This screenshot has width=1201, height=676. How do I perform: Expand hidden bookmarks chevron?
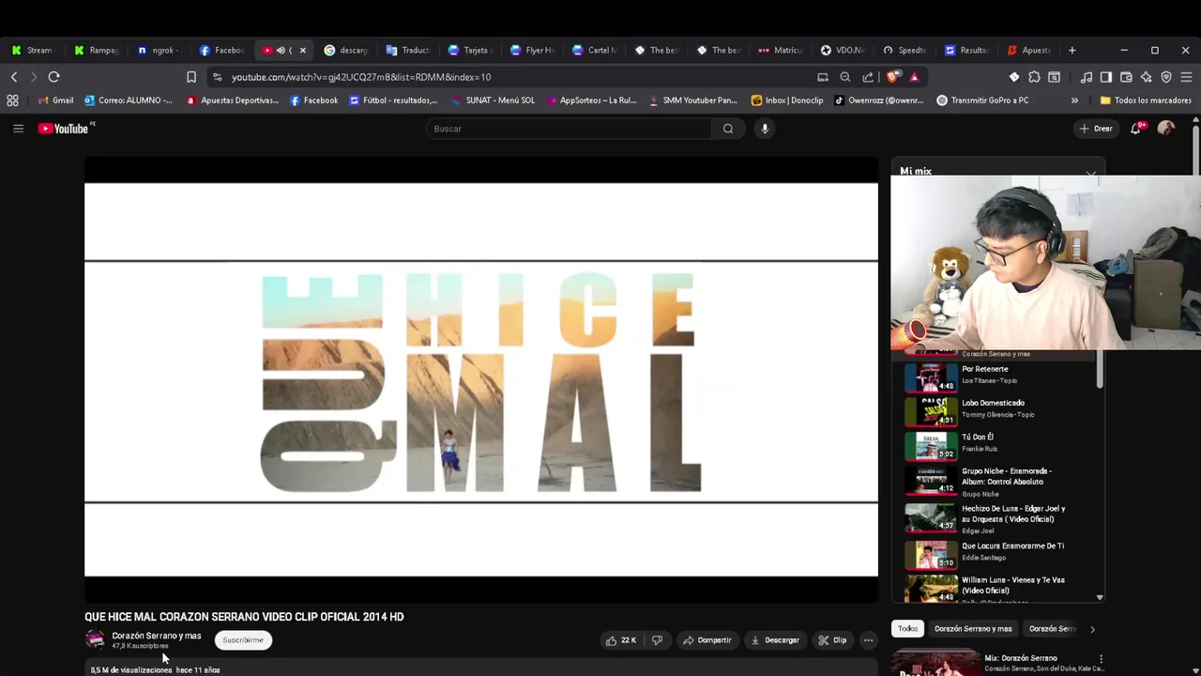coord(1074,100)
